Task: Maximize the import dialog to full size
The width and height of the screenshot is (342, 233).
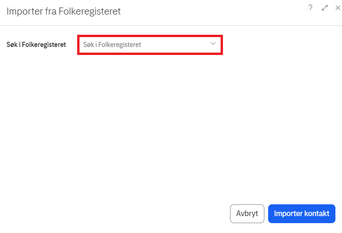Action: (x=325, y=8)
